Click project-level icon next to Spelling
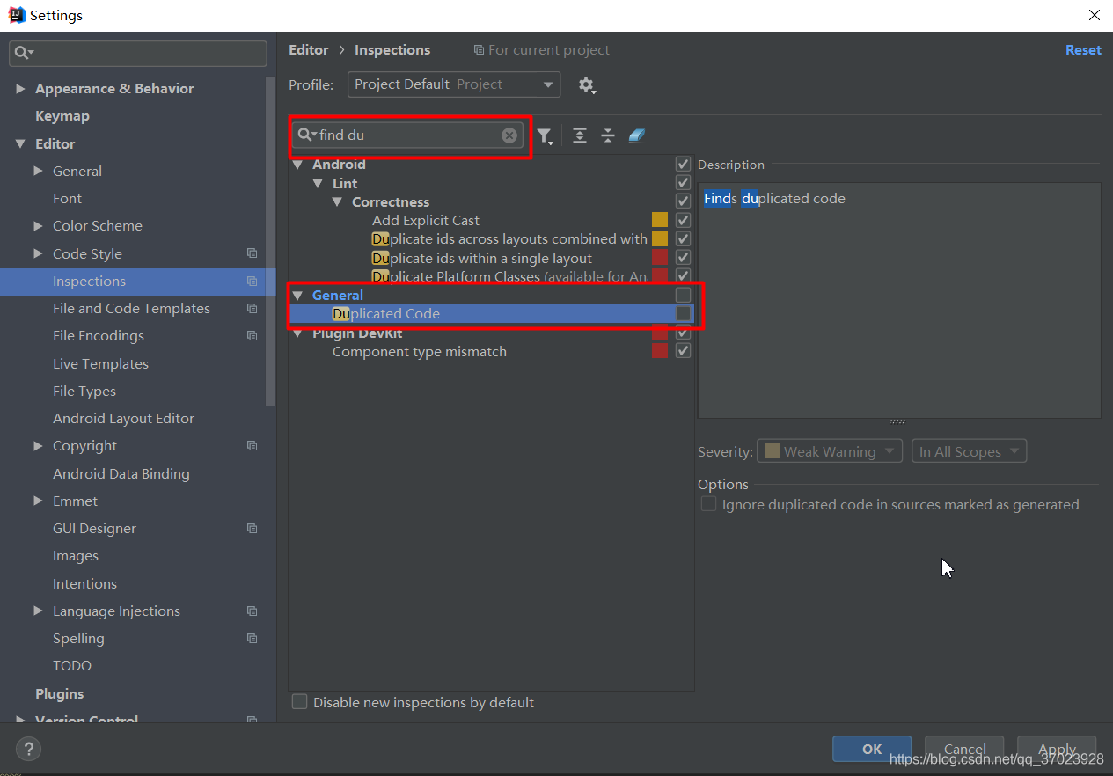1113x776 pixels. tap(253, 639)
